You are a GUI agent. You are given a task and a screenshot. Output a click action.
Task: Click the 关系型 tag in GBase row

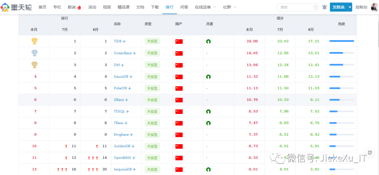pyautogui.click(x=152, y=100)
